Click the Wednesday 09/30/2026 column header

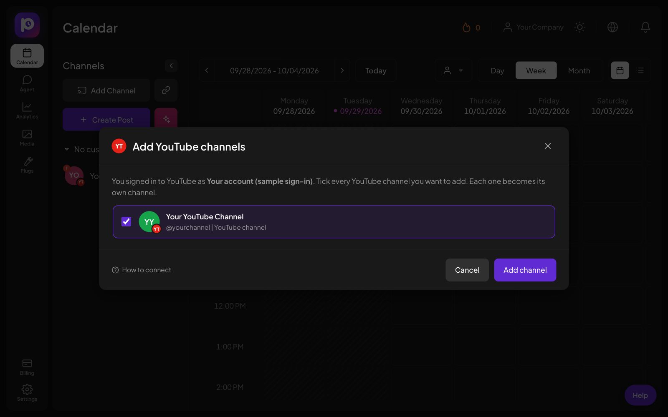point(421,106)
